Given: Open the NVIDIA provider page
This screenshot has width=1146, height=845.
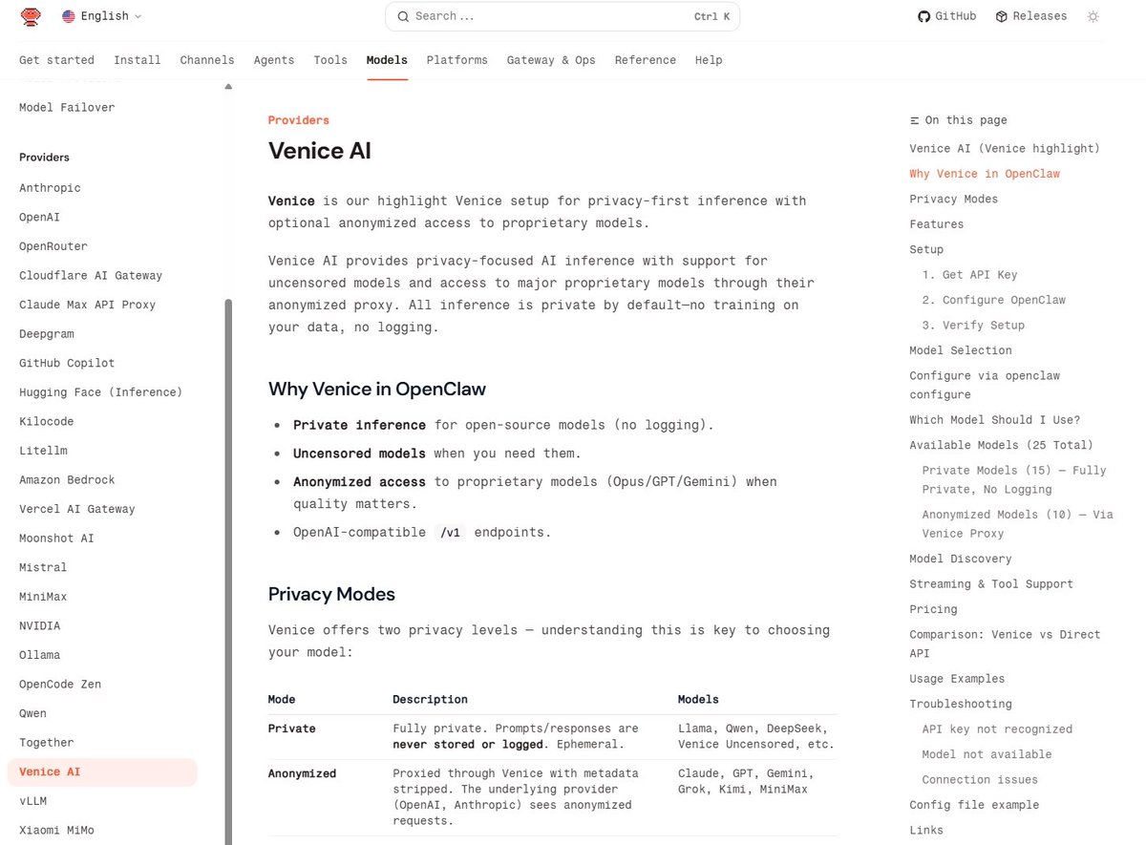Looking at the screenshot, I should coord(39,626).
